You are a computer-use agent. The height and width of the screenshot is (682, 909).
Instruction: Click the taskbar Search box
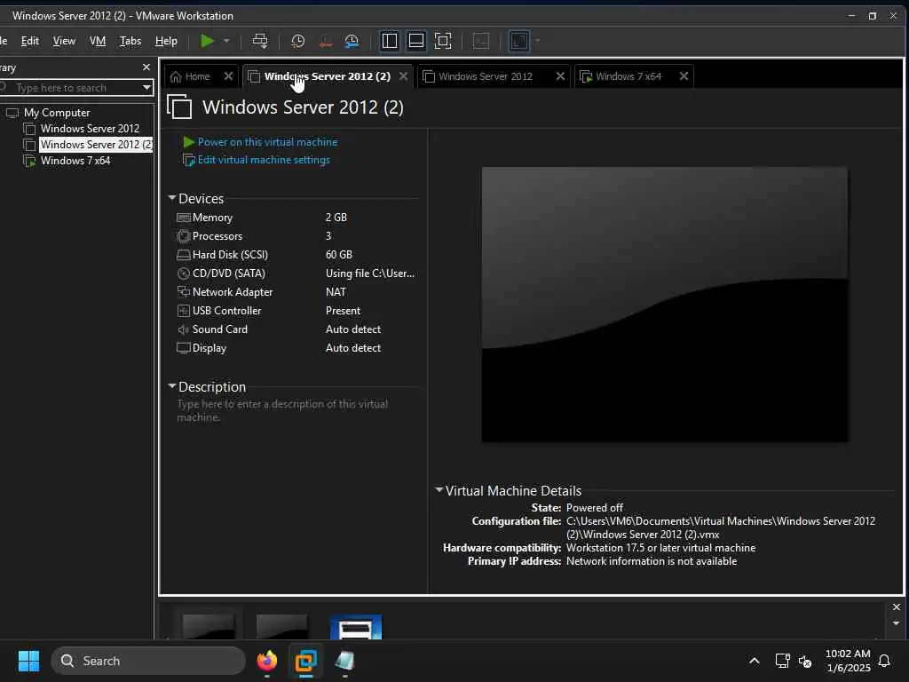click(148, 661)
